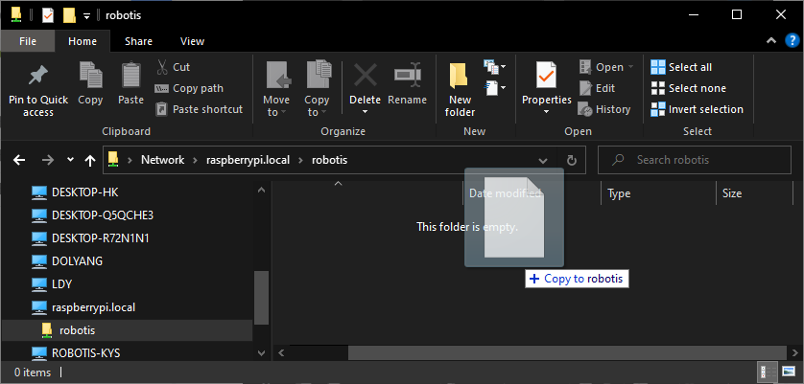Viewport: 804px width, 384px height.
Task: Switch to details view in status bar
Action: (x=769, y=372)
